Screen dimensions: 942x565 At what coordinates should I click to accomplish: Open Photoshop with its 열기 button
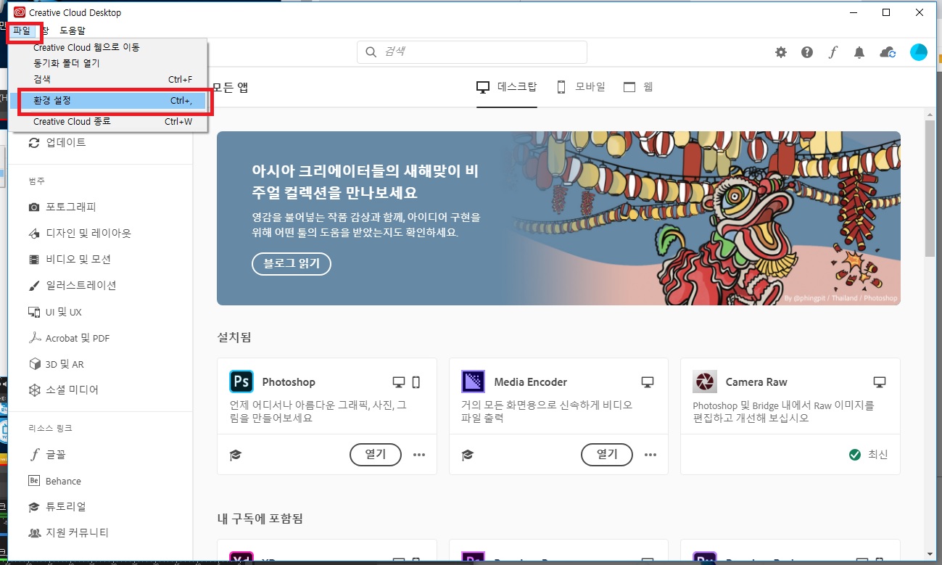[375, 455]
